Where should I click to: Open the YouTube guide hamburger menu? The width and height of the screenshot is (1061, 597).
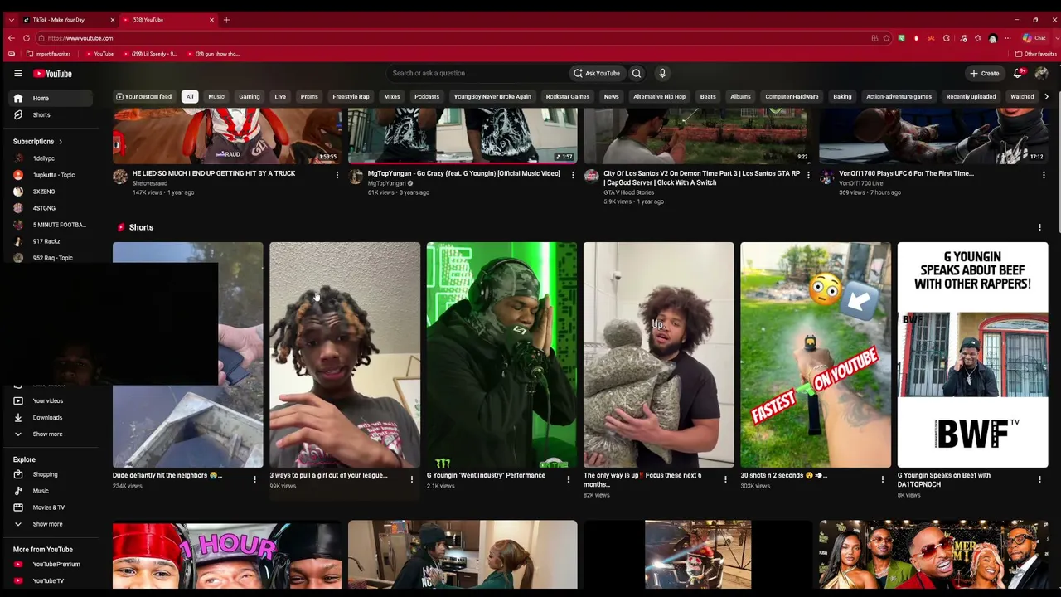pyautogui.click(x=17, y=74)
